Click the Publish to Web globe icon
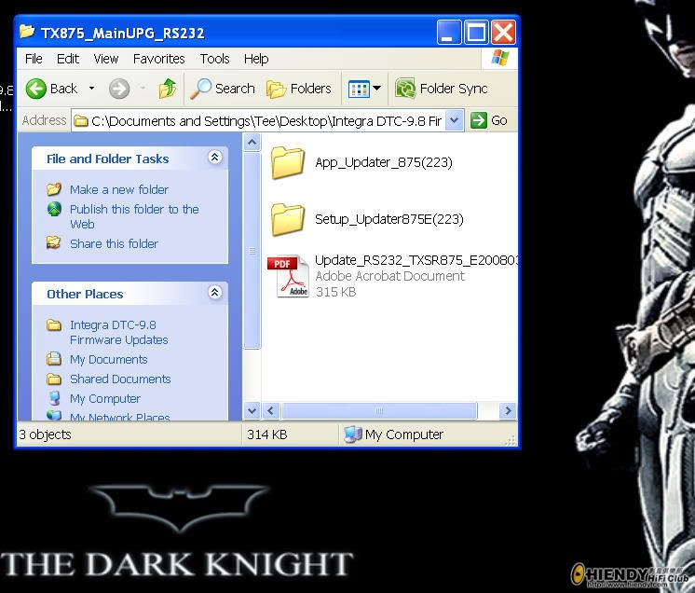Viewport: 695px width, 593px height. (54, 209)
